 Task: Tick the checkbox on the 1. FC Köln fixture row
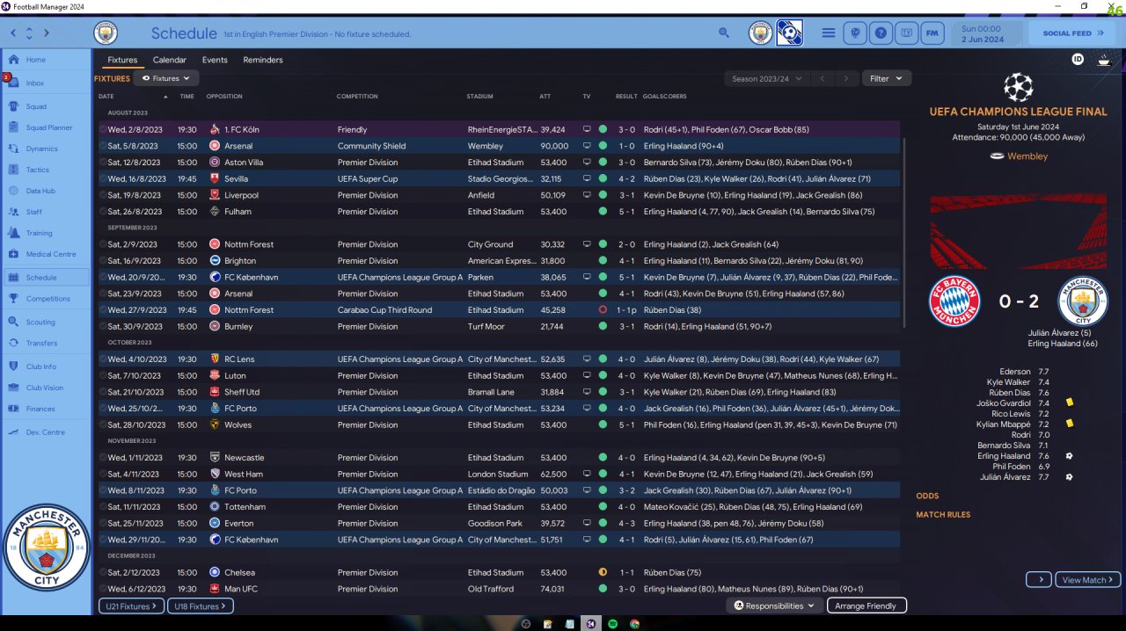102,129
